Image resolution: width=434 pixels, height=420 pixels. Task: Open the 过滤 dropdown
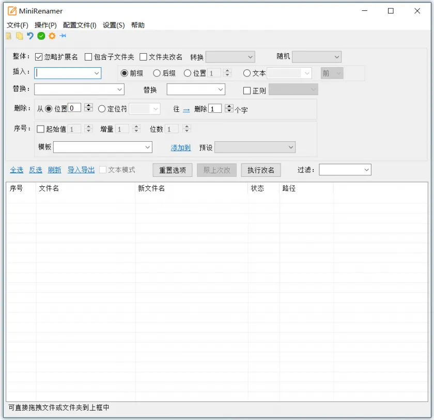tap(345, 170)
